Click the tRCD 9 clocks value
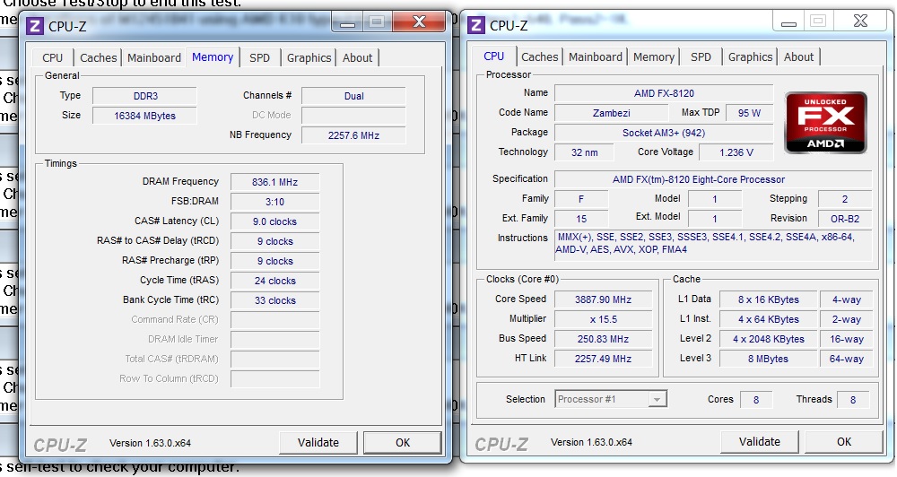Viewport: 897px width, 477px height. [x=275, y=241]
